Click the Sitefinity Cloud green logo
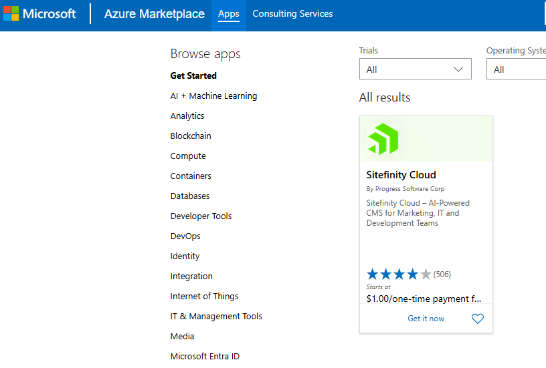Image resolution: width=546 pixels, height=368 pixels. point(383,139)
